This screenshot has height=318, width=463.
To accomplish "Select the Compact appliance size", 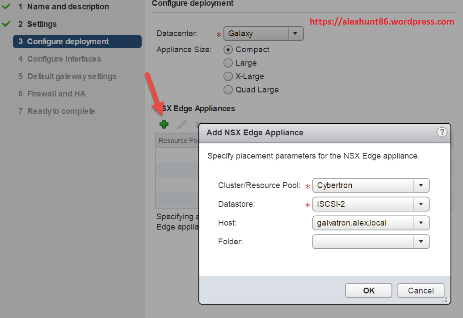I will pyautogui.click(x=228, y=50).
